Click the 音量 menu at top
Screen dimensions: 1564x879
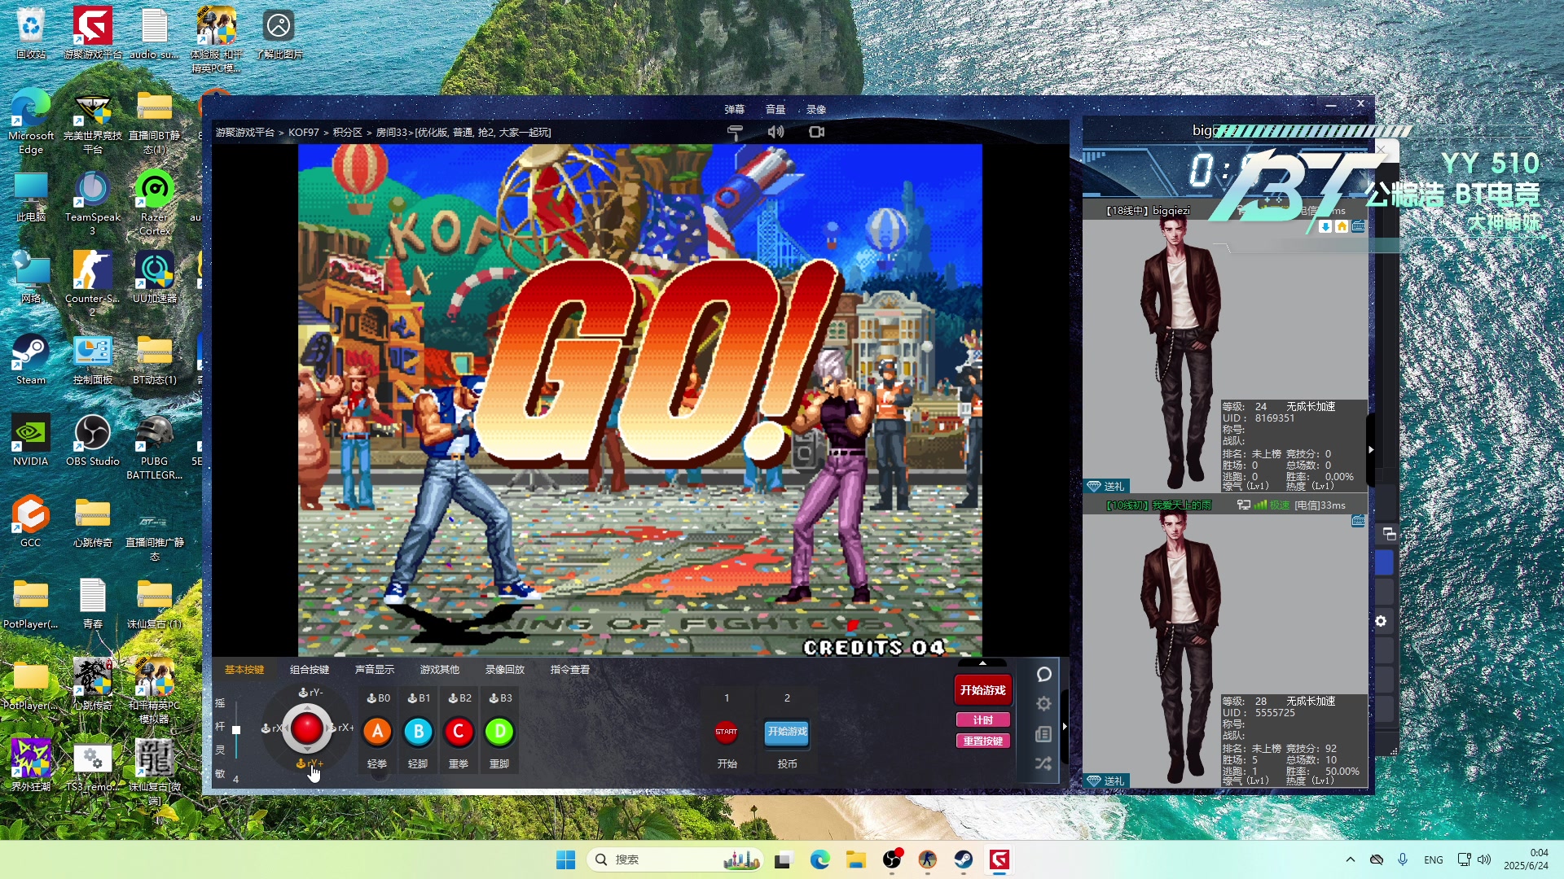click(775, 109)
